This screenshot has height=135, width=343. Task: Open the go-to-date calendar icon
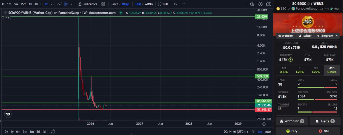click(53, 132)
